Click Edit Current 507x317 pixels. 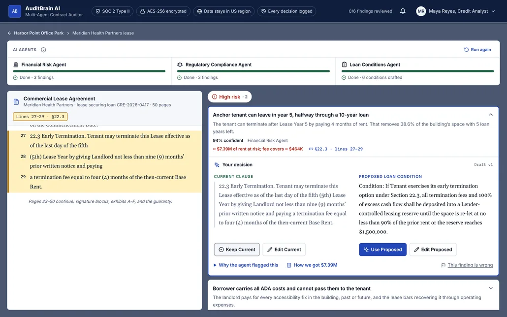point(284,250)
